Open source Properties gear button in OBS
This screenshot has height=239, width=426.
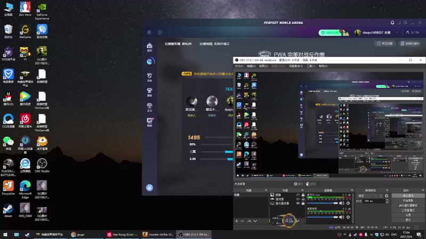298,184
